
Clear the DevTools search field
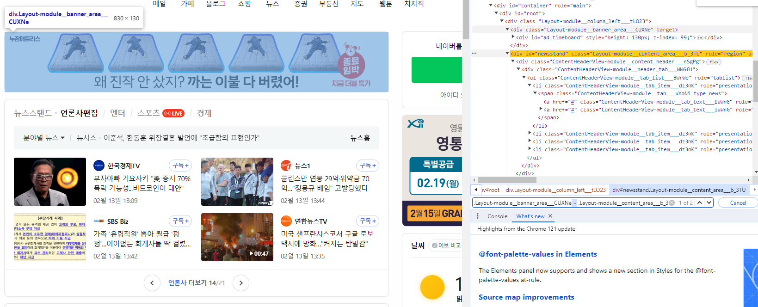click(x=672, y=203)
